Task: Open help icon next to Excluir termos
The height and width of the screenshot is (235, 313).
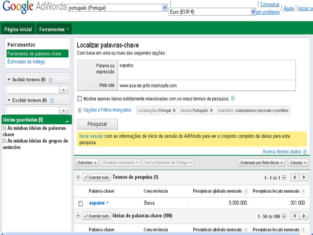Action: pos(52,101)
